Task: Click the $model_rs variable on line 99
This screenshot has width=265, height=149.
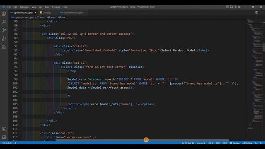Action: [x=75, y=79]
